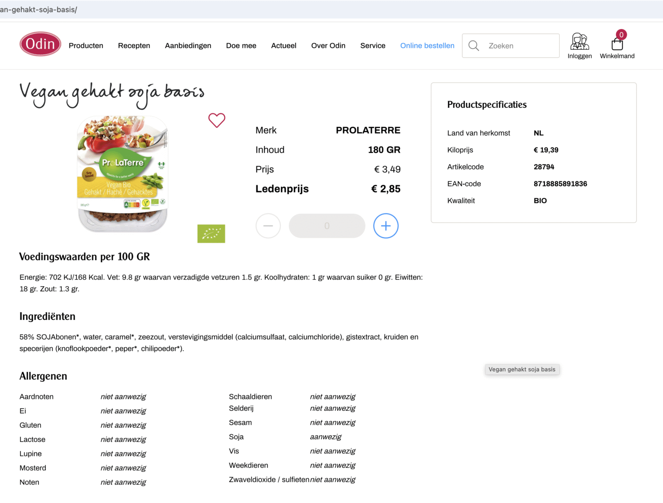The image size is (663, 503).
Task: Select the content value 180 GR
Action: point(384,150)
